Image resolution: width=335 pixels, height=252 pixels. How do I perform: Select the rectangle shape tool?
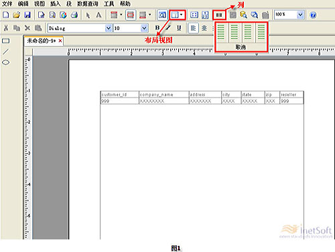click(x=6, y=41)
